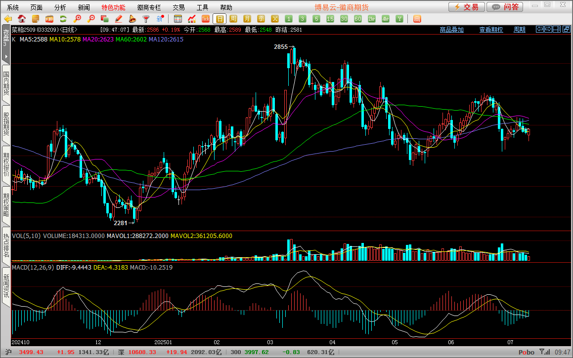Screen dimensions: 573x358
Task: Switch to the 股指期货 side tab
Action: pyautogui.click(x=6, y=125)
